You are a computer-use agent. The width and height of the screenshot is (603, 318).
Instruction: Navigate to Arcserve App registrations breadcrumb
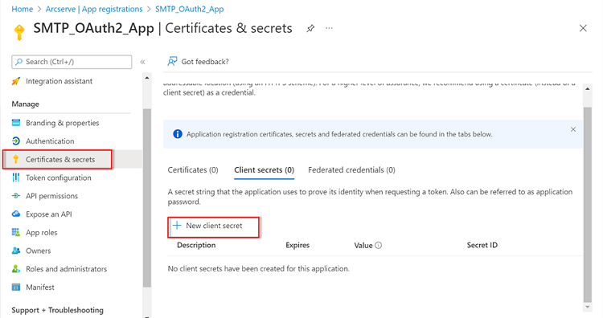94,9
